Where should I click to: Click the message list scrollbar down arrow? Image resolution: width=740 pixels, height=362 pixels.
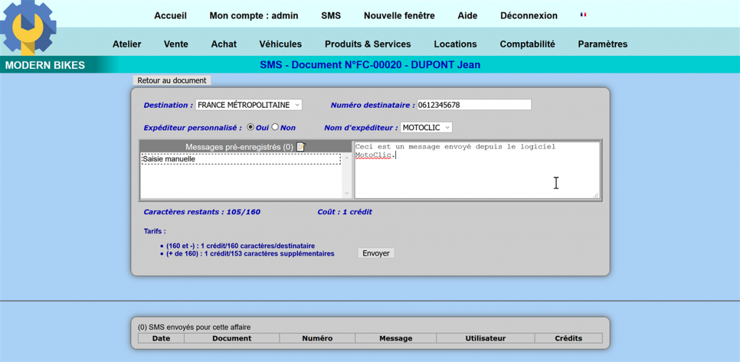[347, 193]
